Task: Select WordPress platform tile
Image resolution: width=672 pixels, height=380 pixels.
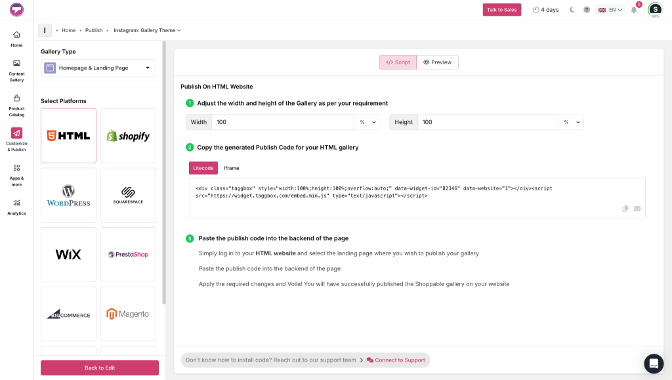Action: (x=68, y=195)
